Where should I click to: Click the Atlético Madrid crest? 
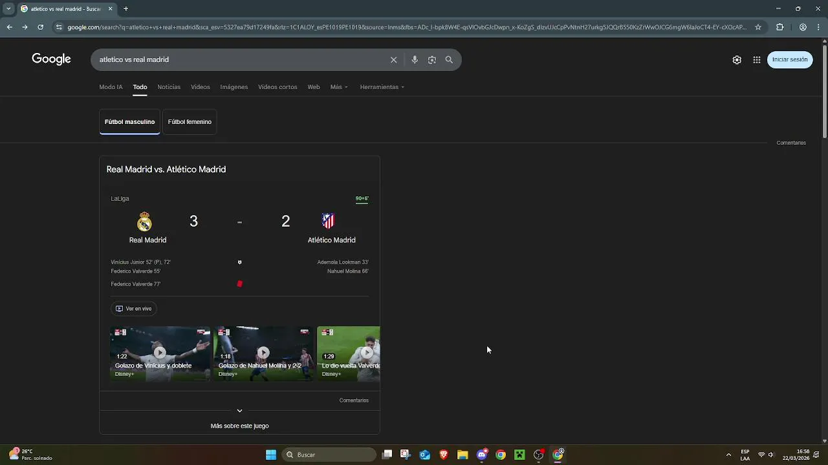click(x=329, y=221)
